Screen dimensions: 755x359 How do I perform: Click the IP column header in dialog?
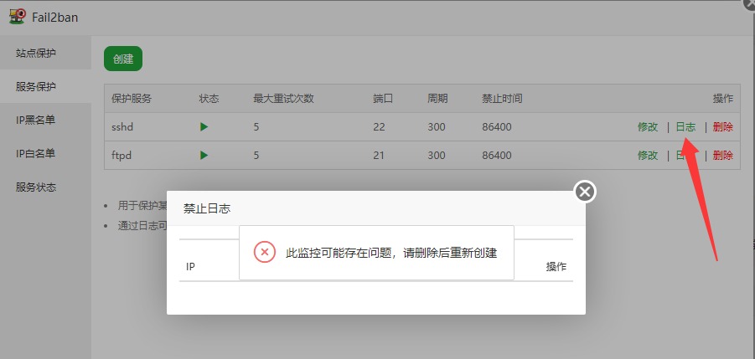tap(190, 266)
